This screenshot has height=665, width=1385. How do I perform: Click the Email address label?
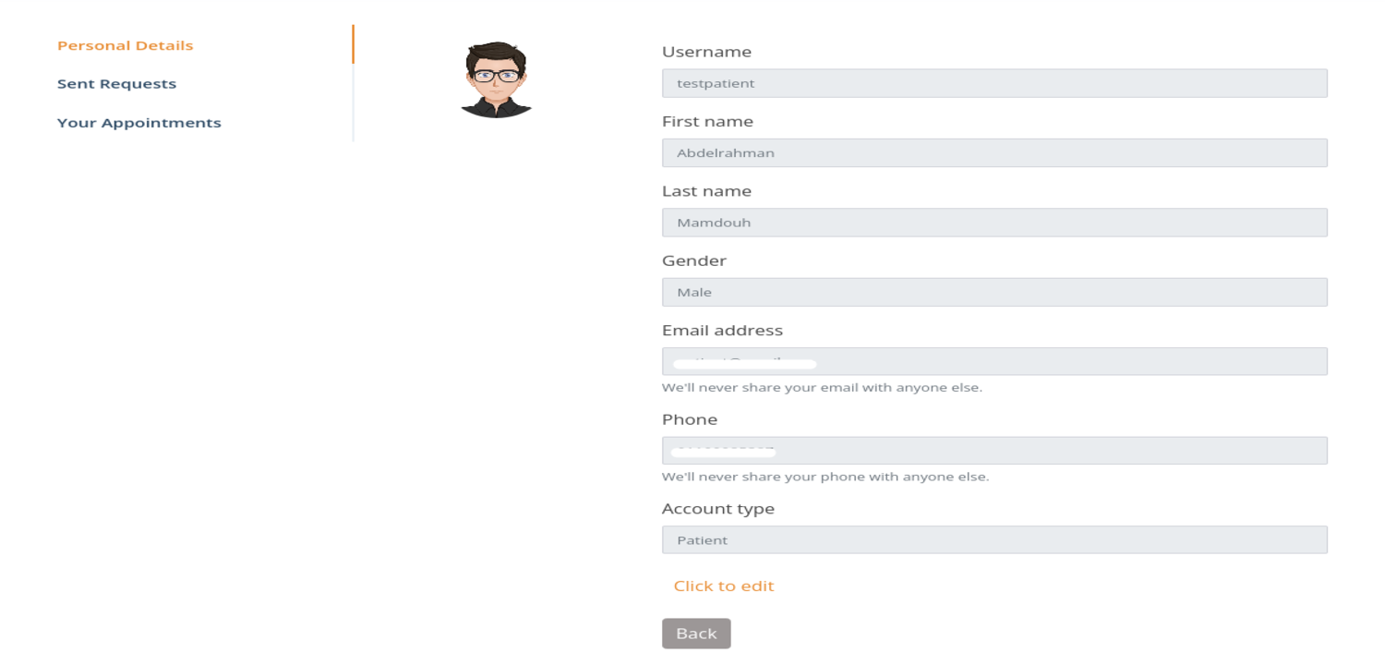(x=722, y=330)
